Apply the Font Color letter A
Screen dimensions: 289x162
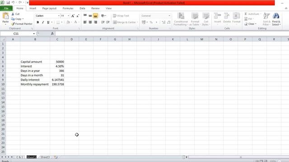pyautogui.click(x=75, y=22)
